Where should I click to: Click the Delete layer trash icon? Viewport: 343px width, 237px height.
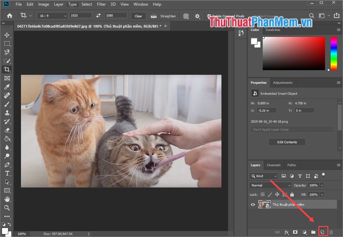(x=331, y=232)
